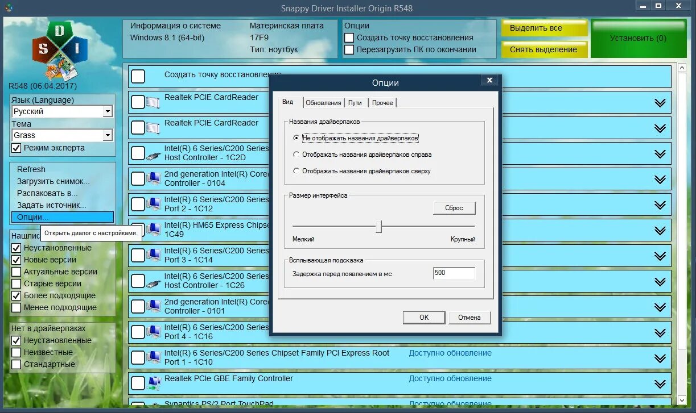Confirm dialog with OK button
Viewport: 696px width, 413px height.
click(424, 318)
